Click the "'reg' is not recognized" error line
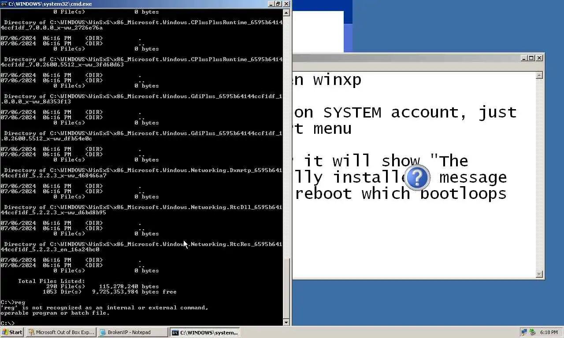564x338 pixels. 104,308
